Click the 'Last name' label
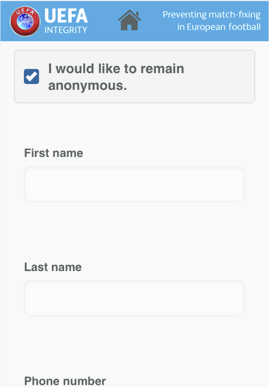 coord(53,267)
